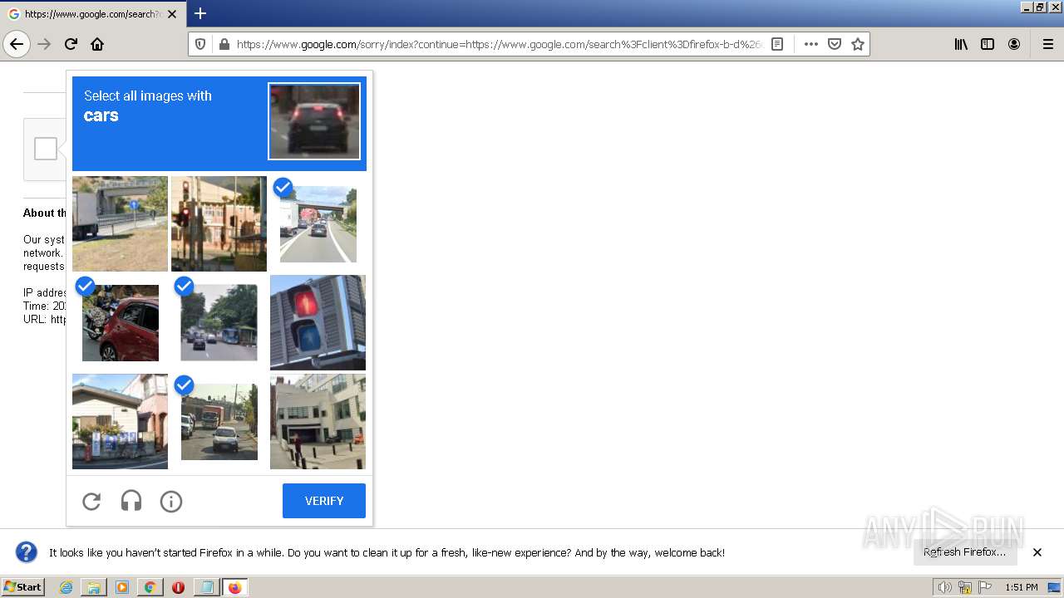Open Windows Explorer folder in taskbar
The height and width of the screenshot is (598, 1064).
click(94, 587)
